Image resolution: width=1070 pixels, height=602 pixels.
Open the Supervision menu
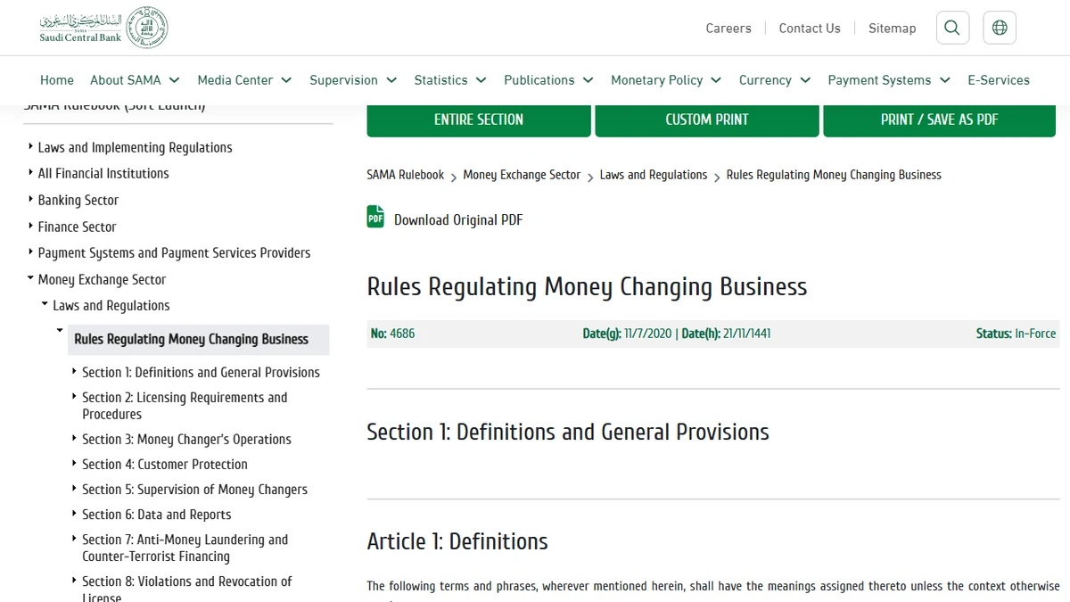click(353, 80)
